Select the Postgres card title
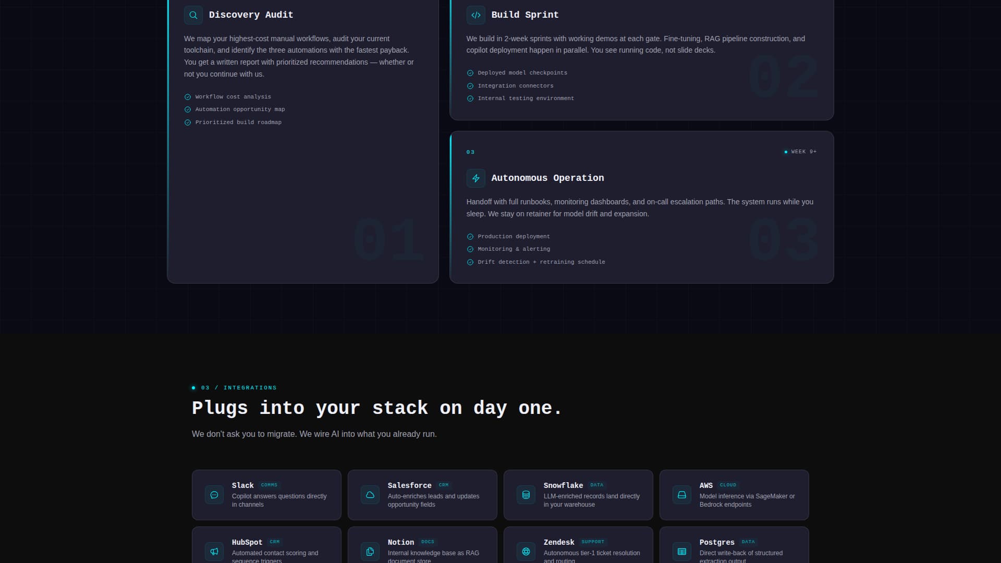The width and height of the screenshot is (1001, 563). click(x=717, y=542)
